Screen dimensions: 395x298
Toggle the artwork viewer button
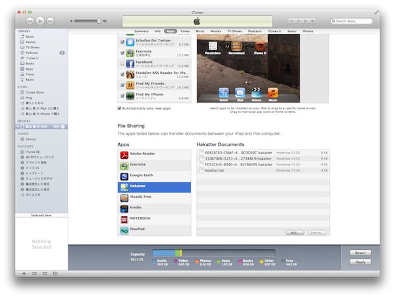(x=55, y=274)
